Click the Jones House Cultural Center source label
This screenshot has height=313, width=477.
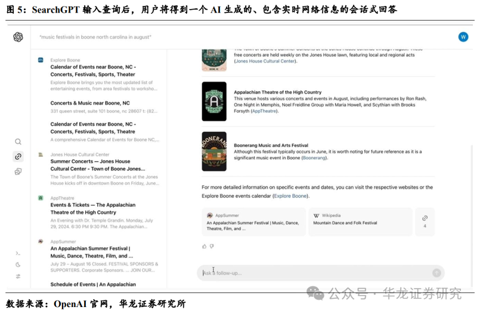(80, 154)
